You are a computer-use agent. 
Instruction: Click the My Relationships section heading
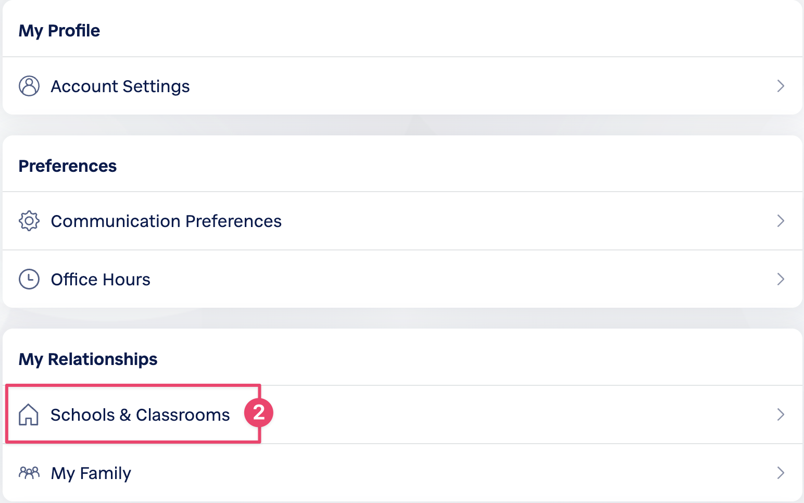88,359
